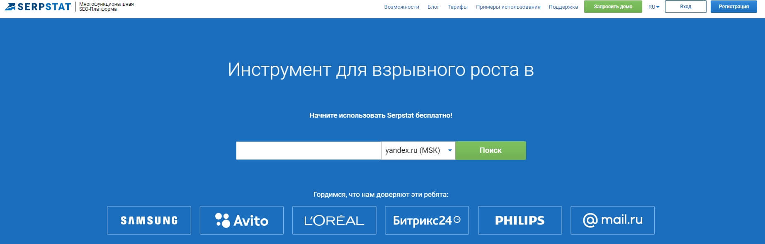Click the Вход button

(x=685, y=7)
